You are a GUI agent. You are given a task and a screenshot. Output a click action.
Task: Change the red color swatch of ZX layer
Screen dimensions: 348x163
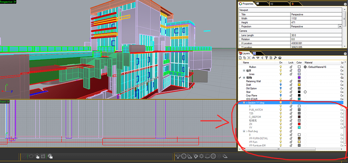pyautogui.click(x=299, y=124)
